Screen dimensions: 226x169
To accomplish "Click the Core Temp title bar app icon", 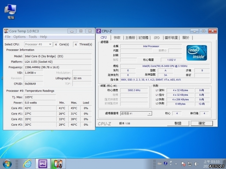I will pos(6,31).
